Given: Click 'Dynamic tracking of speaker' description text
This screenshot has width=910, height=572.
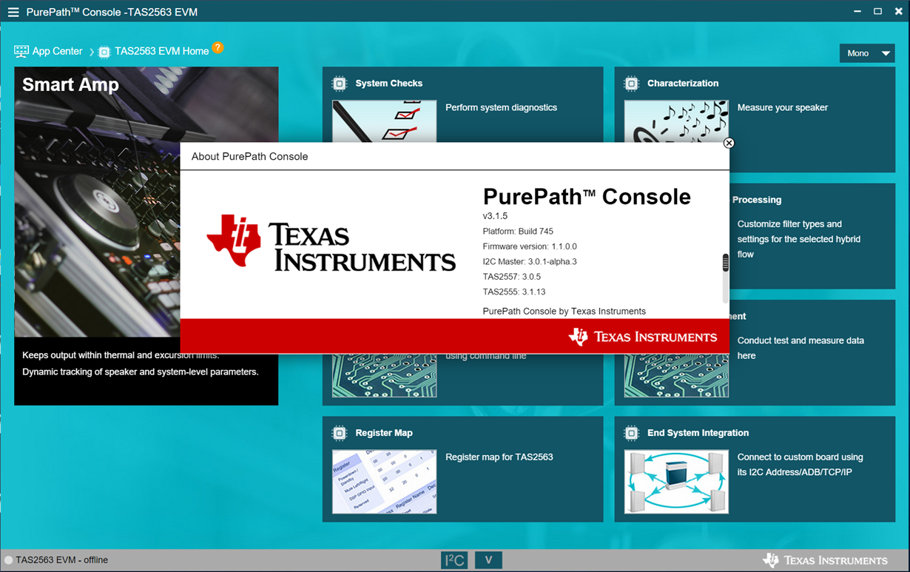Looking at the screenshot, I should tap(141, 372).
